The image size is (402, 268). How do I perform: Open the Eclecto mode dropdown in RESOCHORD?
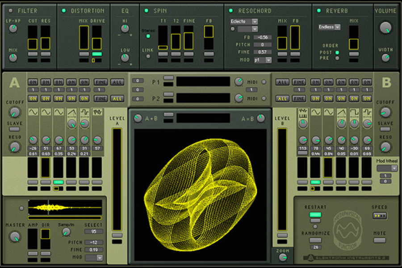[243, 21]
